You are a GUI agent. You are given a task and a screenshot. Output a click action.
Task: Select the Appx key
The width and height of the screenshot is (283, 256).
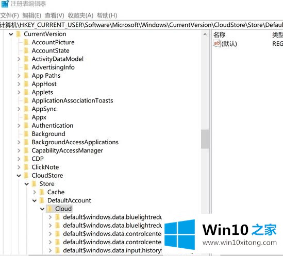click(x=39, y=117)
